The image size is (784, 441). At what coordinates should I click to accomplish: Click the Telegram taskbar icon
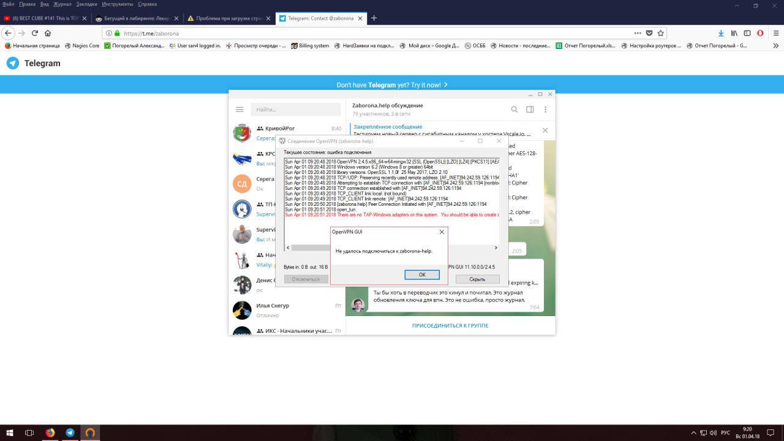point(70,432)
